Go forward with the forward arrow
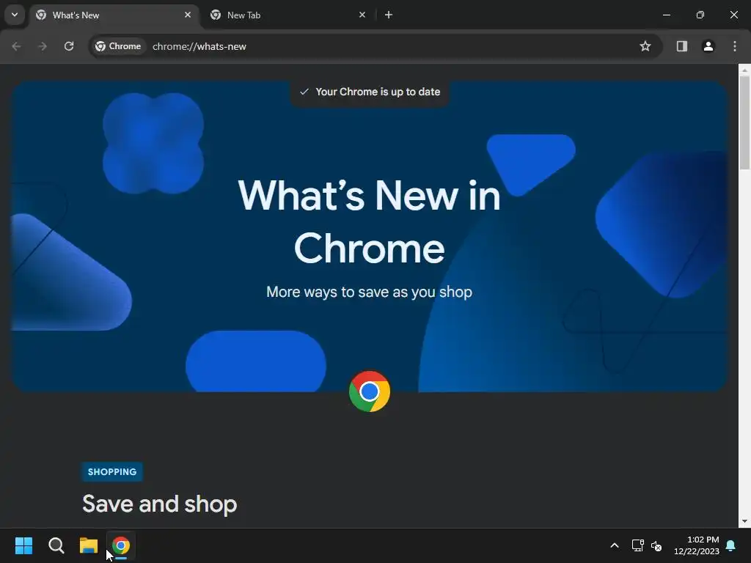The height and width of the screenshot is (563, 751). (x=43, y=46)
